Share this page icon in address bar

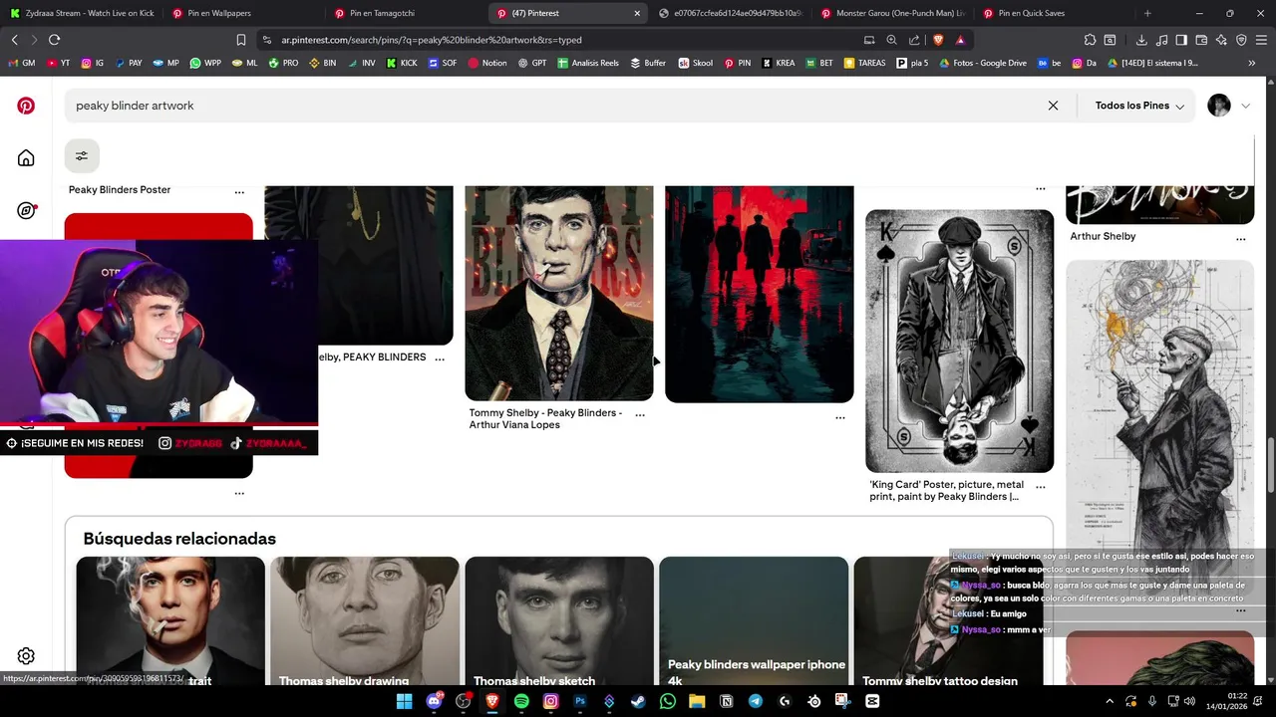pyautogui.click(x=914, y=40)
